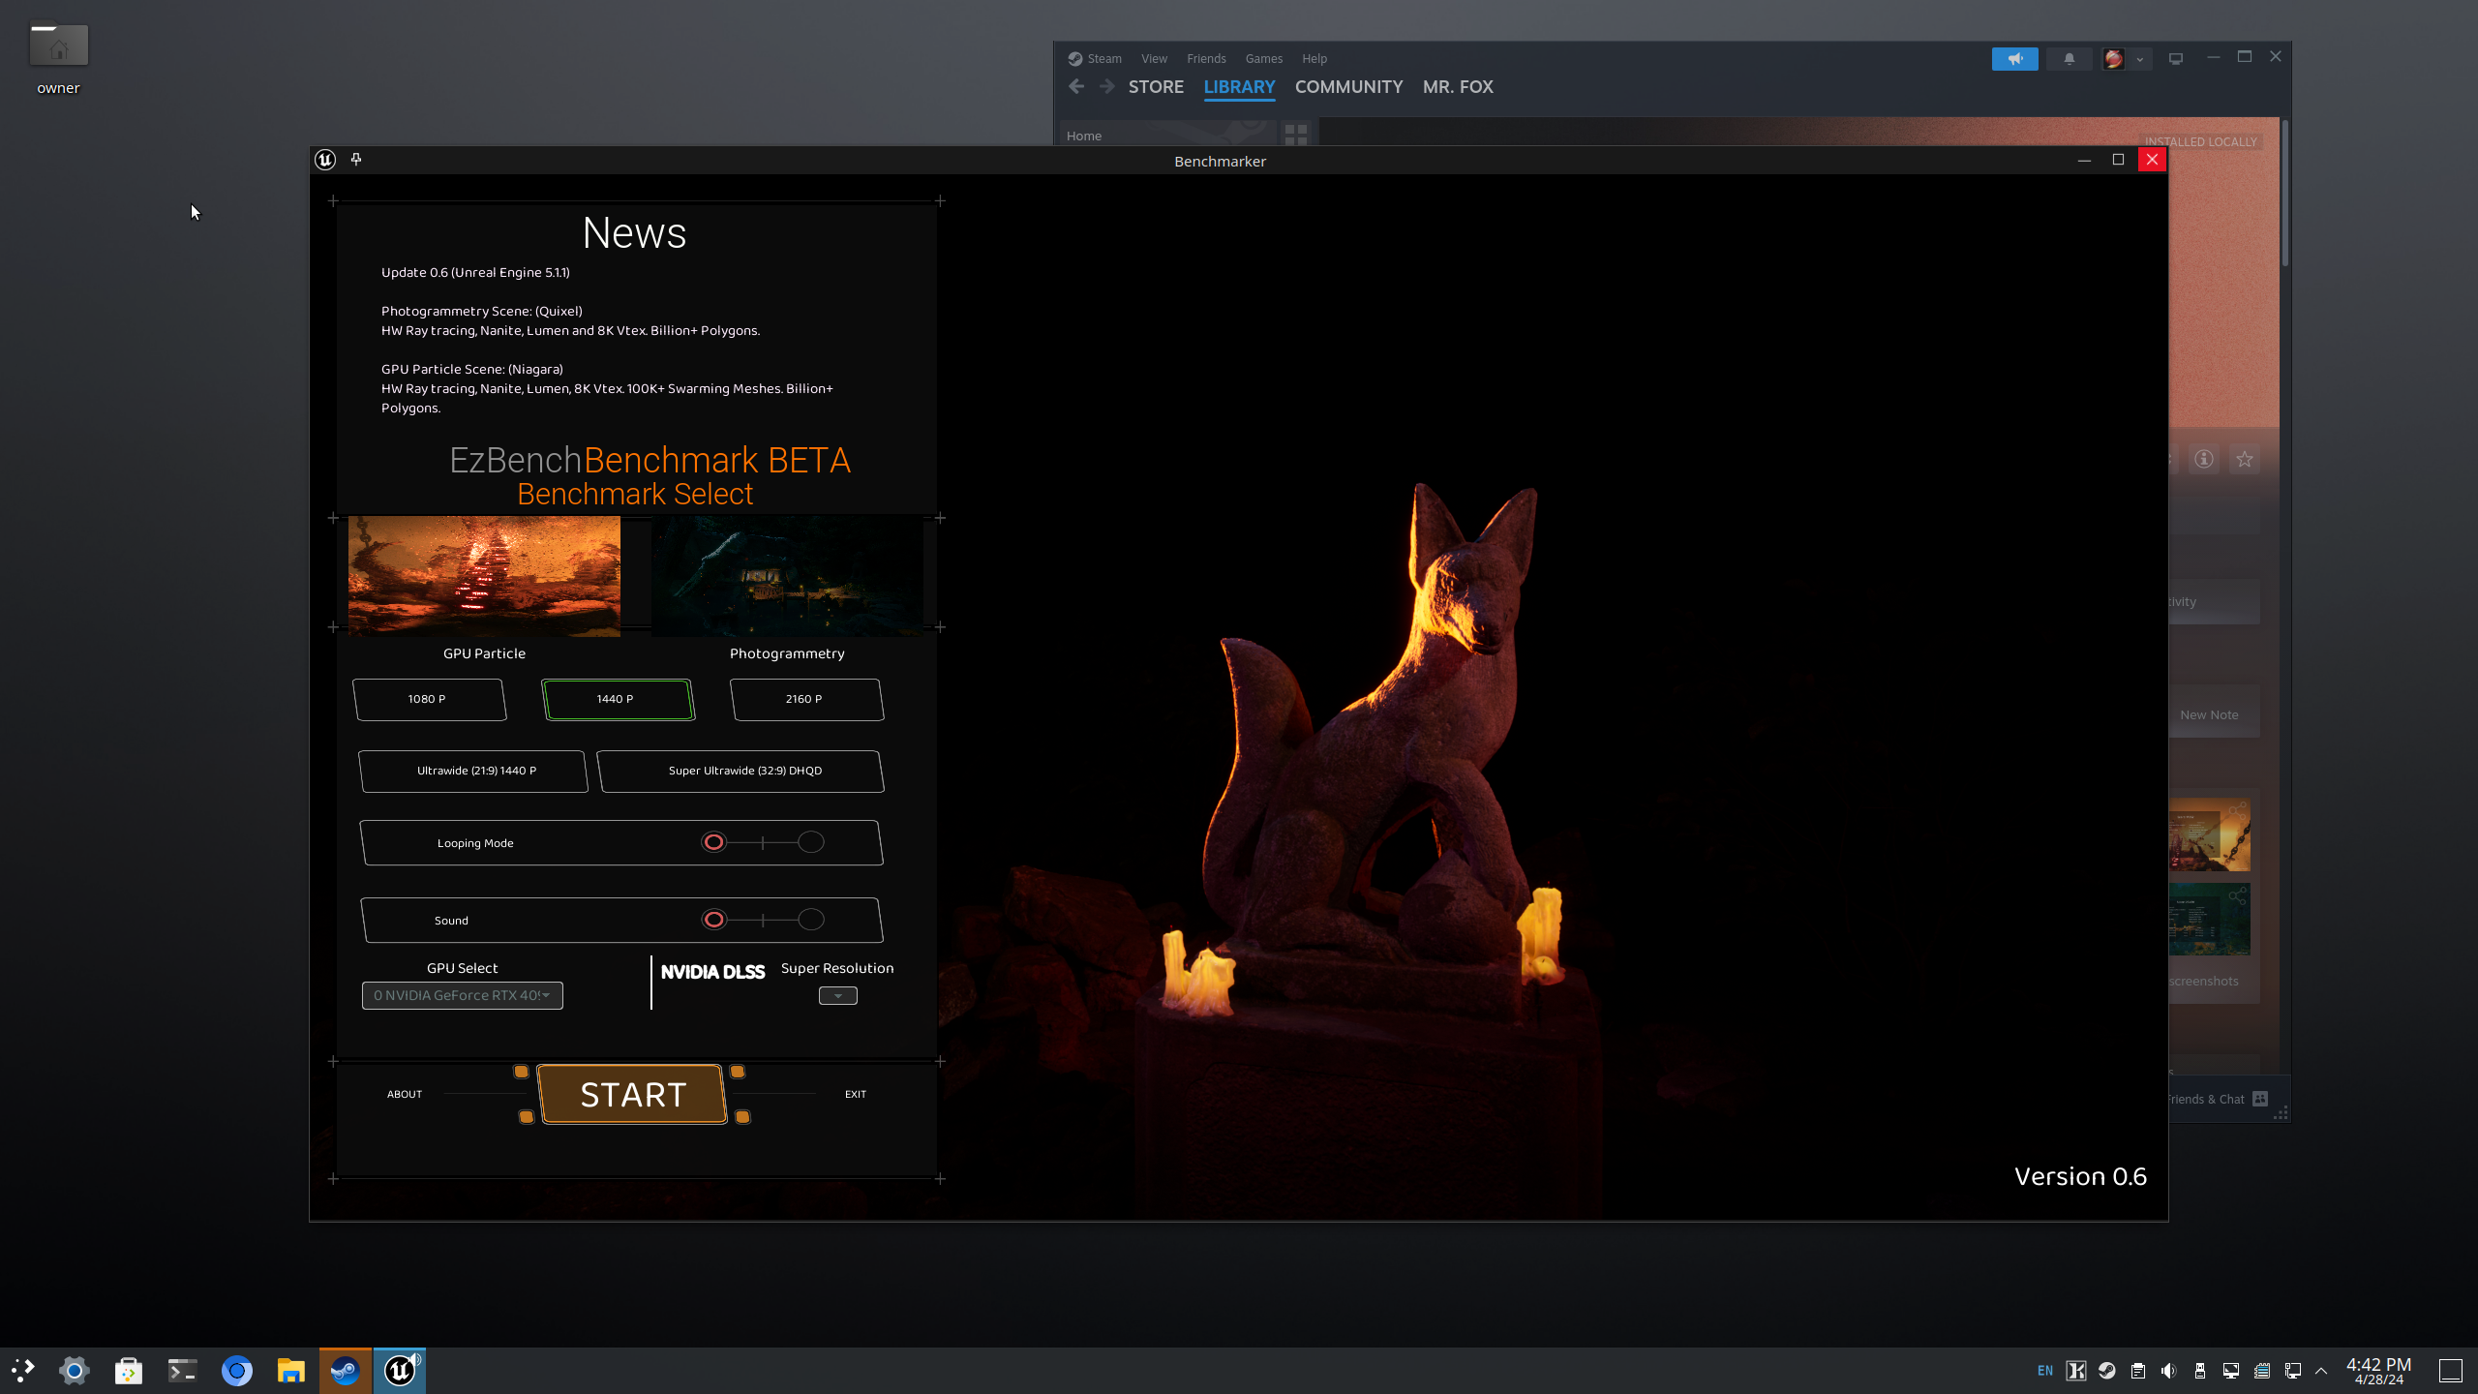Image resolution: width=2478 pixels, height=1394 pixels.
Task: Switch Steam to Big Picture mode icon
Action: (x=2175, y=59)
